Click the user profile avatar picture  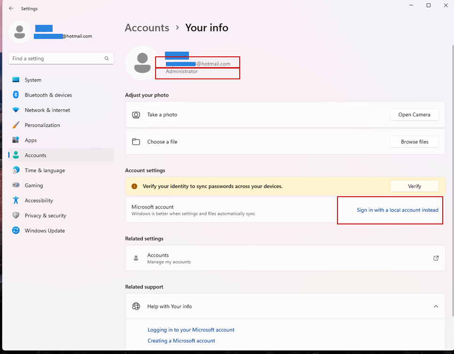[x=143, y=62]
